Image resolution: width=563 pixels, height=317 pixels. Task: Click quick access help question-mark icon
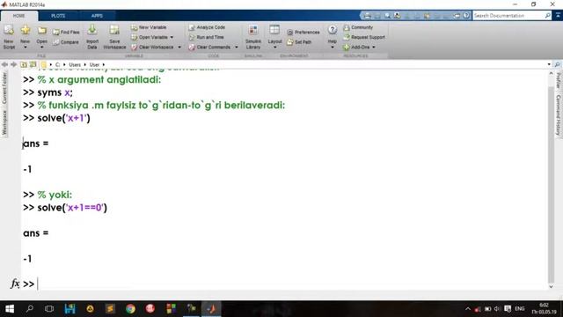pos(466,16)
